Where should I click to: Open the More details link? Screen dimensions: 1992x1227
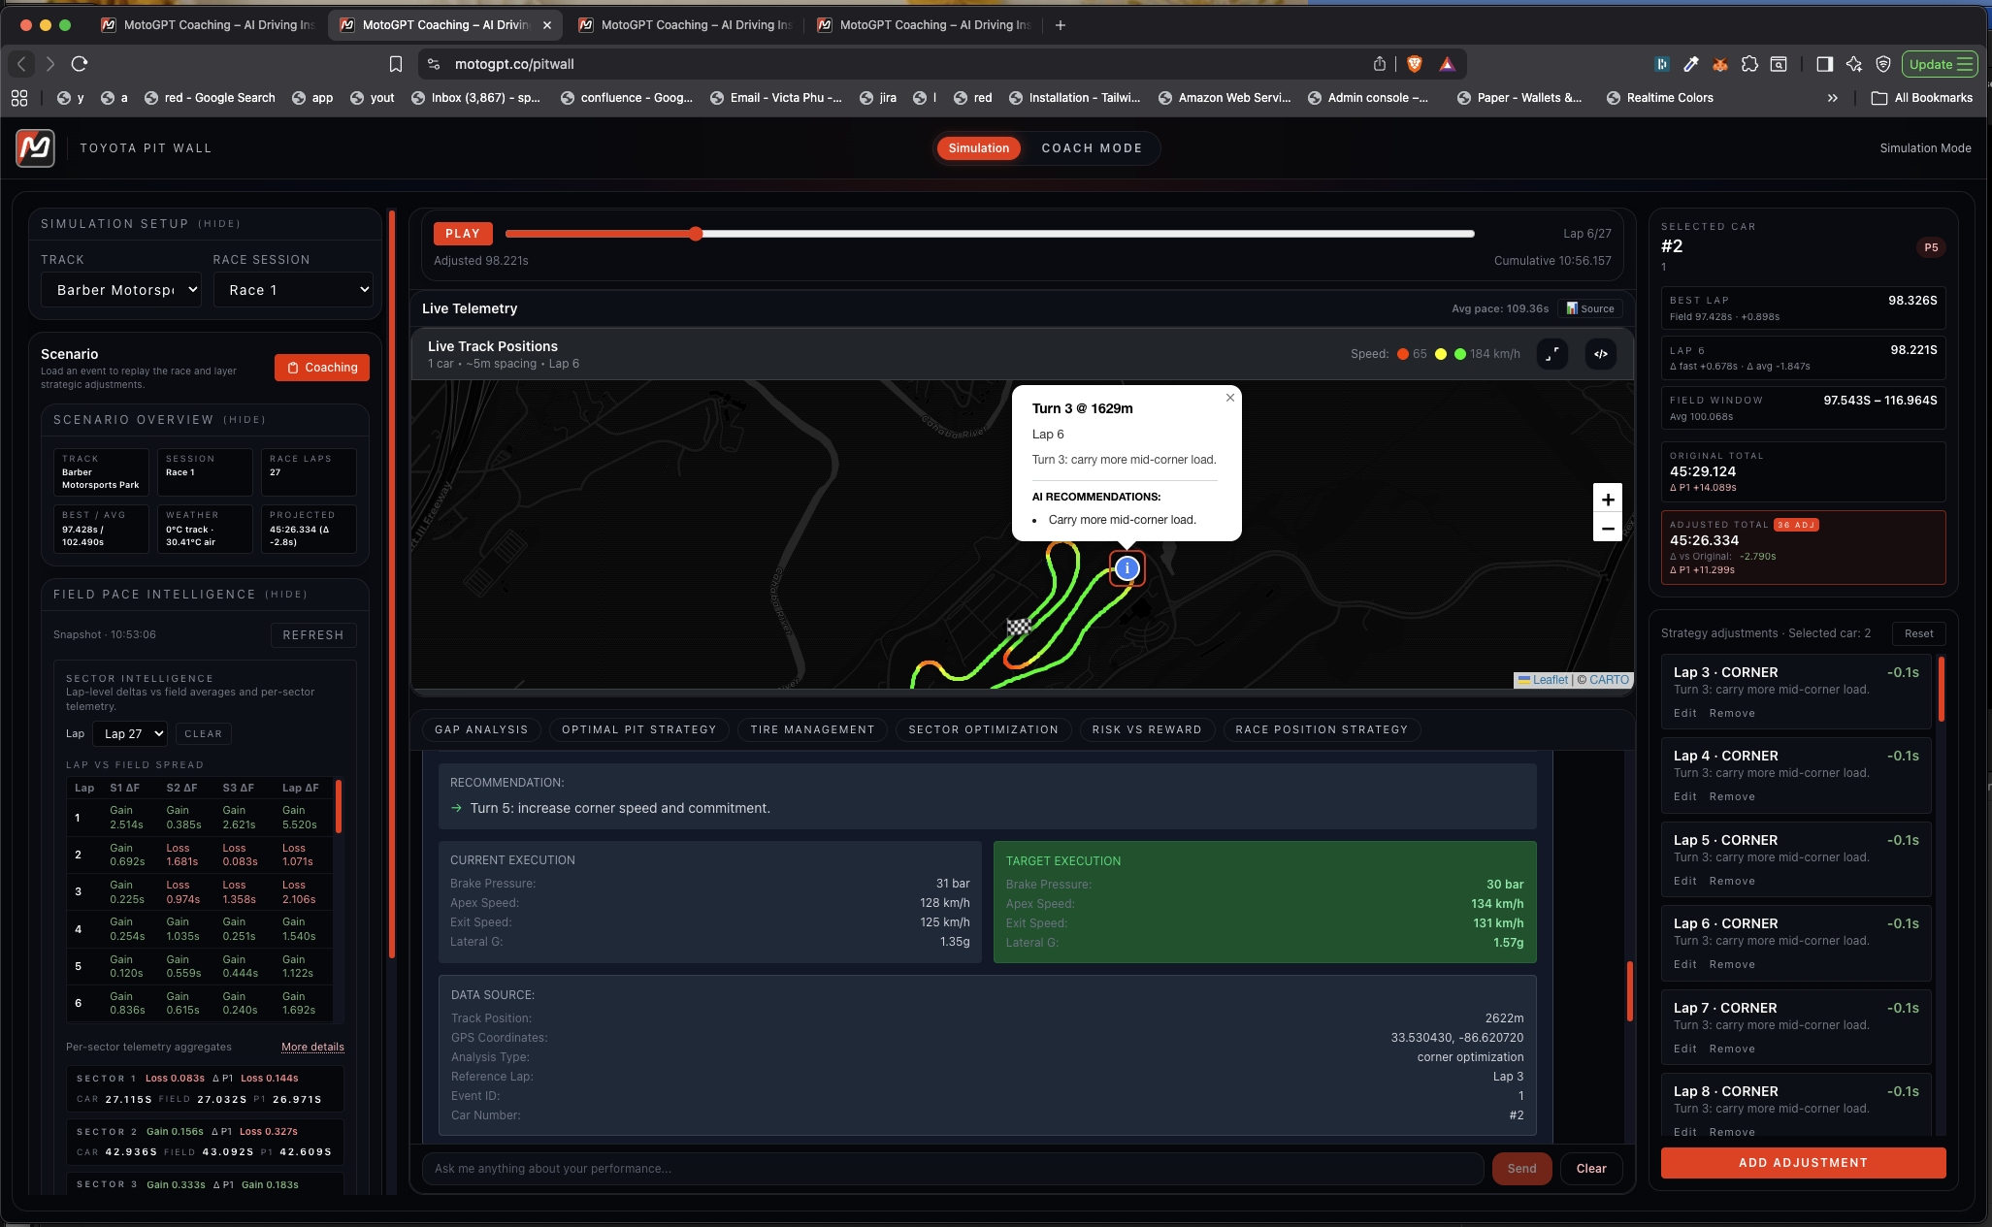click(x=312, y=1048)
